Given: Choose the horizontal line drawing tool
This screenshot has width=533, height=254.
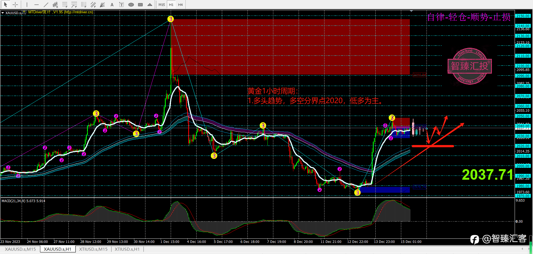Looking at the screenshot, I should point(36,4).
